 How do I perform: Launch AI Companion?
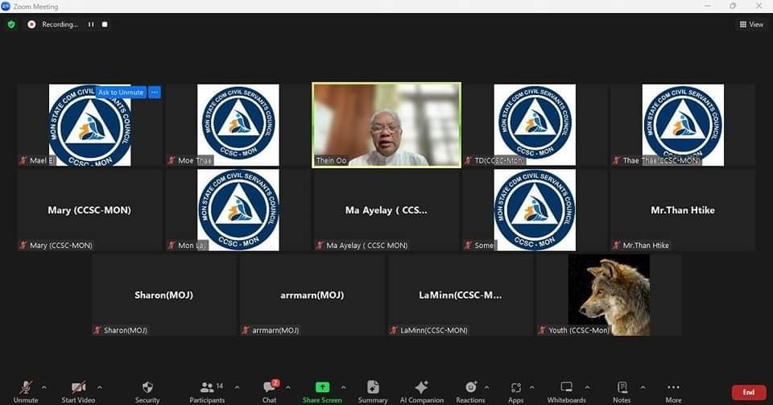(421, 391)
